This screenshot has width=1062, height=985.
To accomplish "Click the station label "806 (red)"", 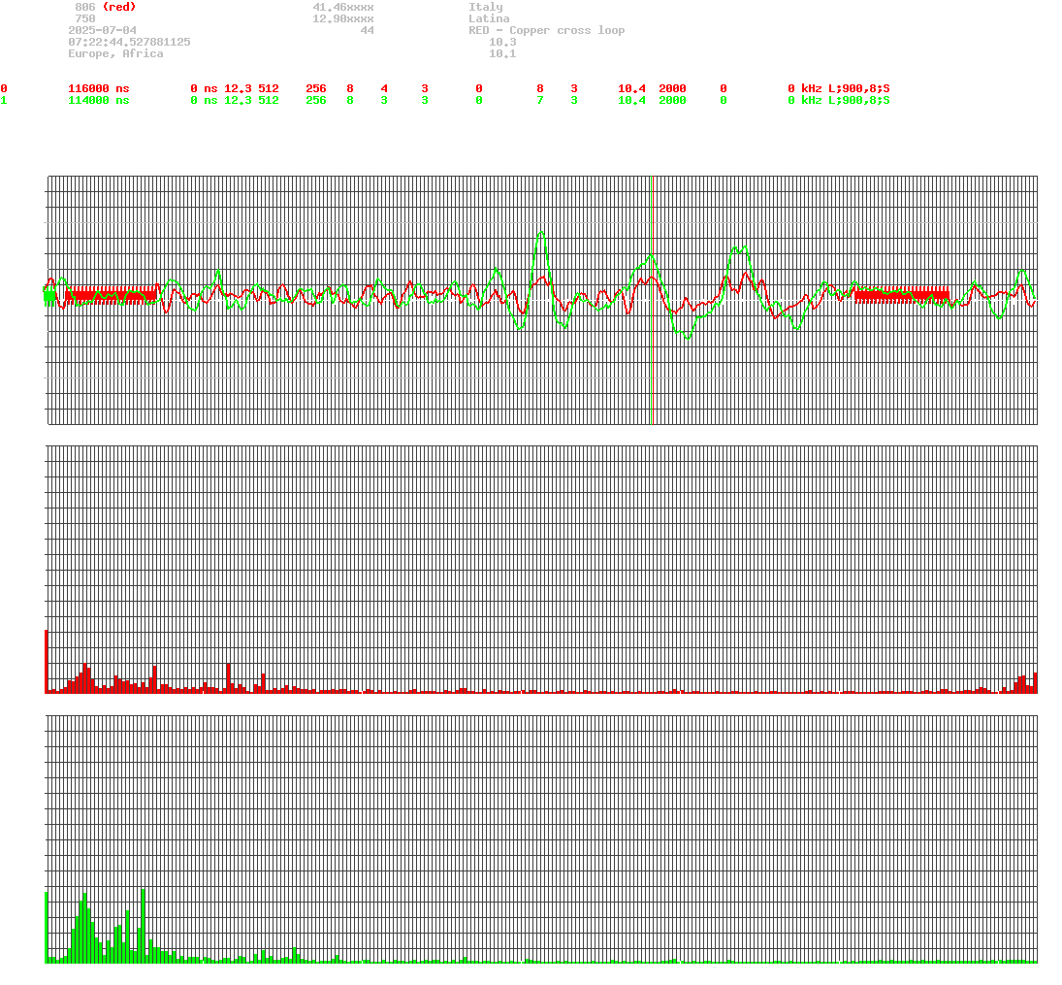I will coord(105,7).
